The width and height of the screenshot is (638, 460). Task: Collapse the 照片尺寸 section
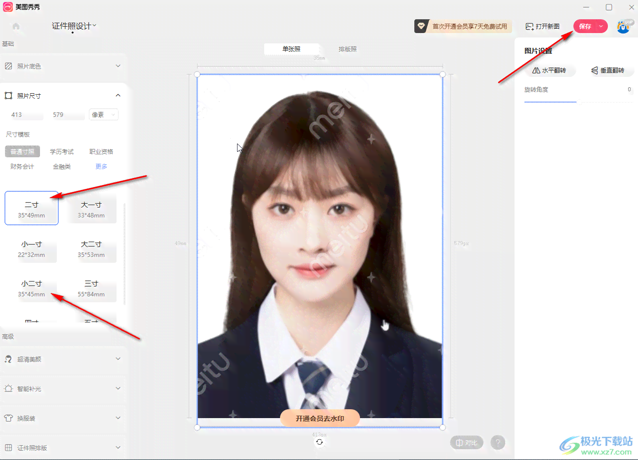[x=118, y=95]
